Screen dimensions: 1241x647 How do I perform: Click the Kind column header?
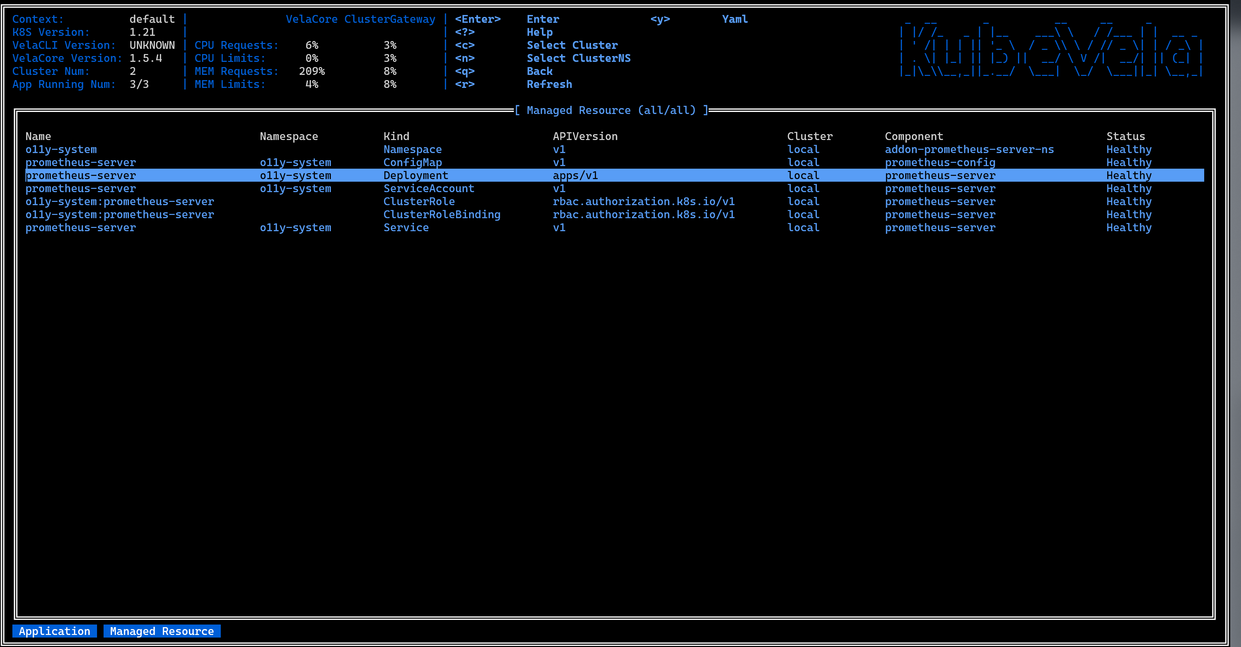click(x=397, y=136)
